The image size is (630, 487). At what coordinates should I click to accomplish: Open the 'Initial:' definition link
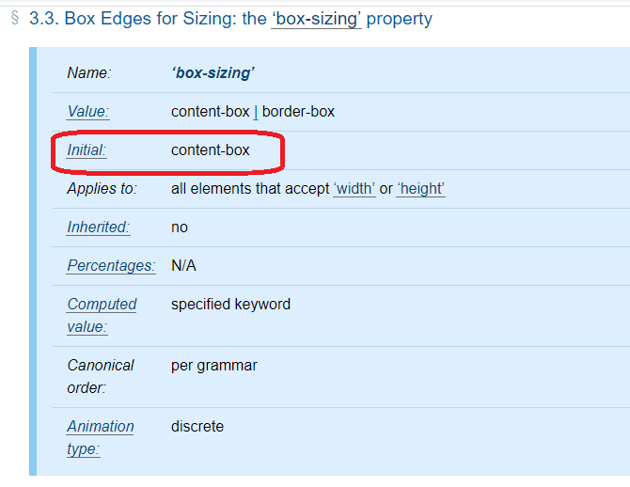point(87,150)
